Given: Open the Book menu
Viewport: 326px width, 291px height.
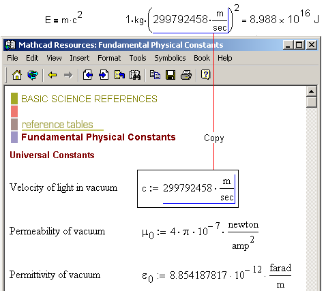Looking at the screenshot, I should tap(202, 58).
